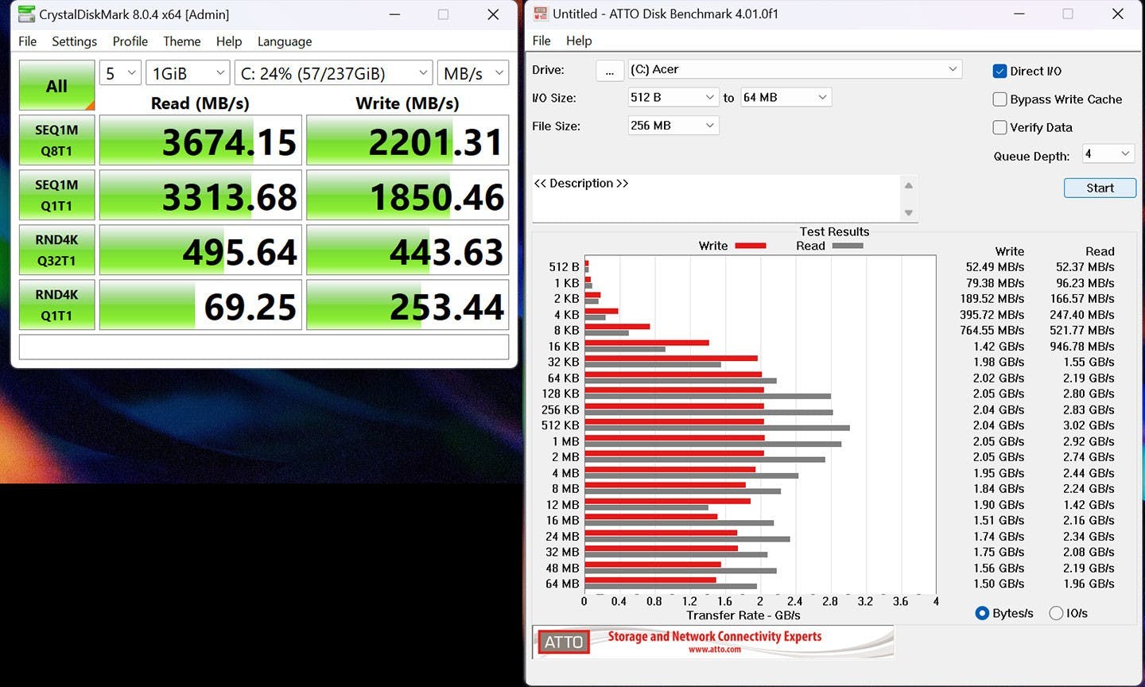
Task: Click the Transfer Rate - GB/s axis label
Action: [x=743, y=615]
